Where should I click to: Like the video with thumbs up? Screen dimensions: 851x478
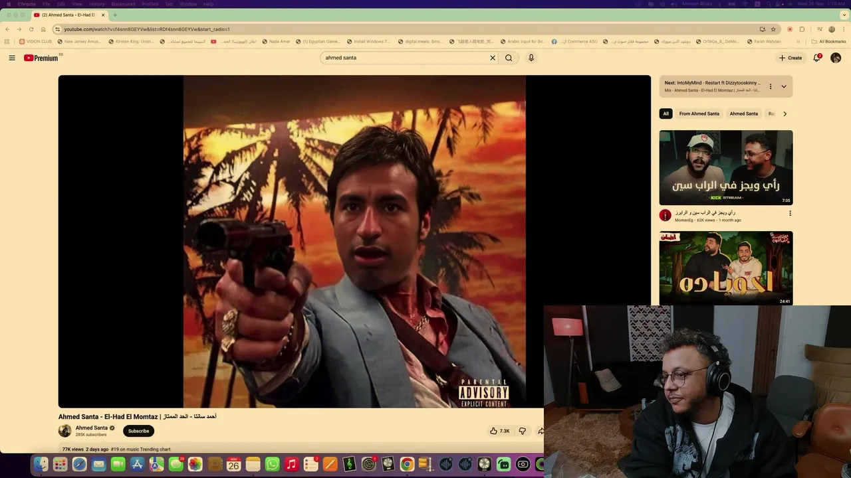click(500, 431)
